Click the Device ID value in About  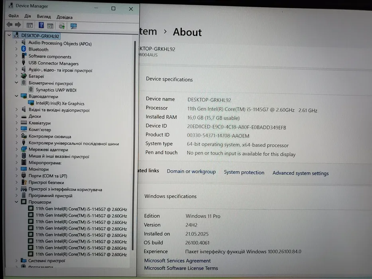tap(236, 127)
